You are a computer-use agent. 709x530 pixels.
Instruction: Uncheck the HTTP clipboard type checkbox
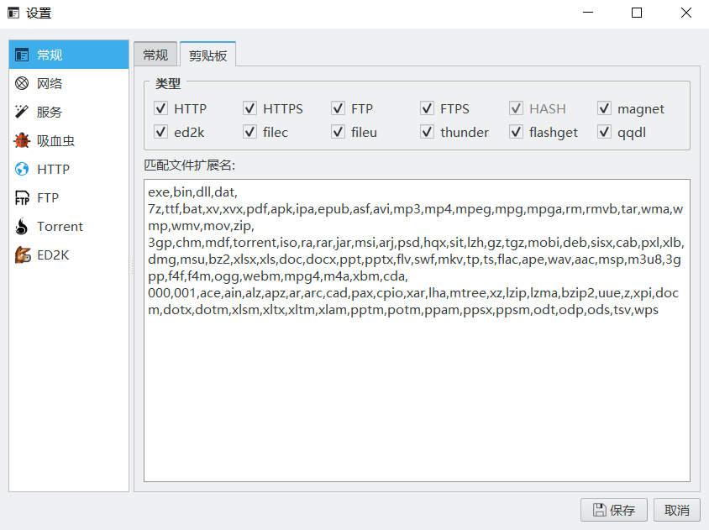coord(160,108)
